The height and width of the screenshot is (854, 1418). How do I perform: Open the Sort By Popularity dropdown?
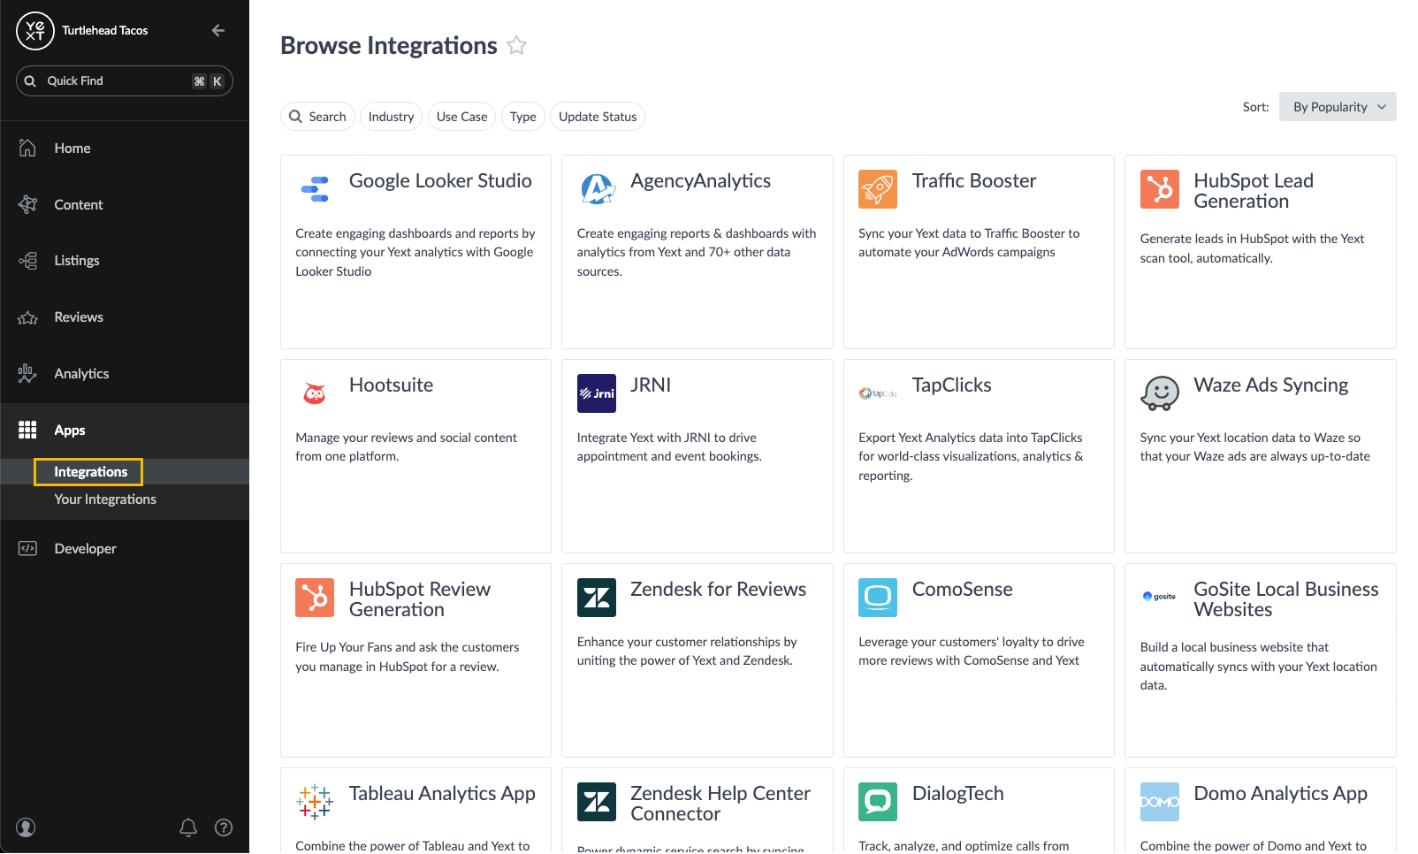point(1338,107)
